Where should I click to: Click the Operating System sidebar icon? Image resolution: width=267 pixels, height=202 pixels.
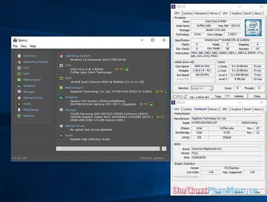pos(19,62)
